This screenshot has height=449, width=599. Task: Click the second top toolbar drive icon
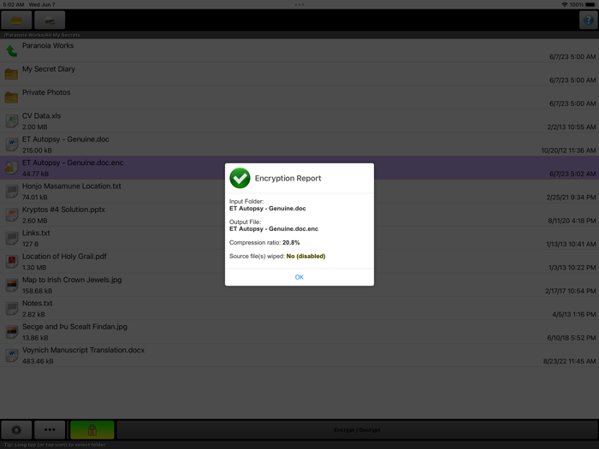(x=50, y=21)
